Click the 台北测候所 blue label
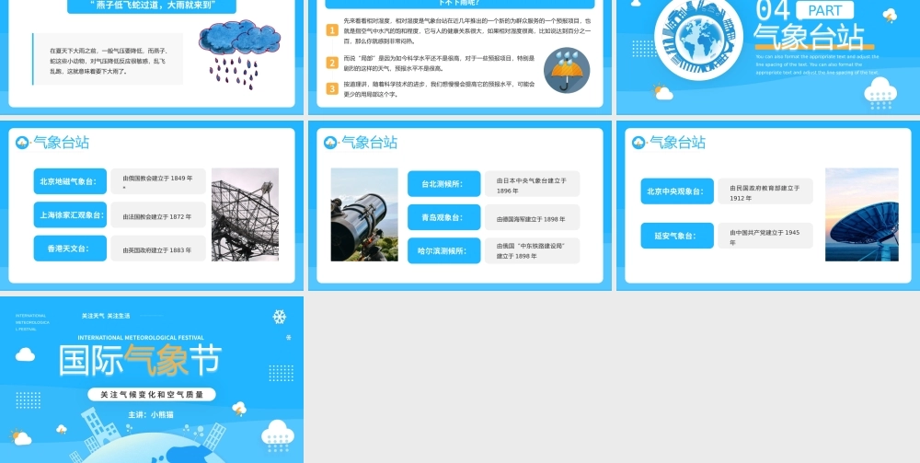The image size is (920, 463). 444,184
